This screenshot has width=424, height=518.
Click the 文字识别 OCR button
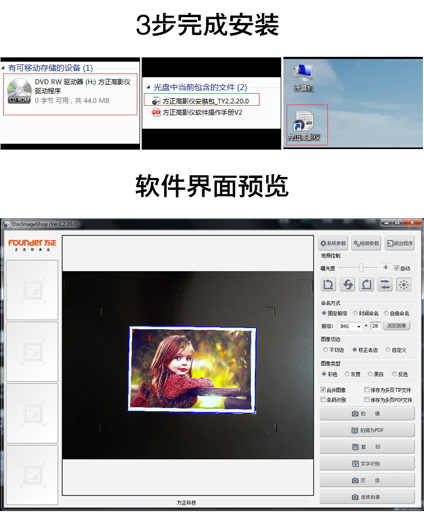coord(367,463)
